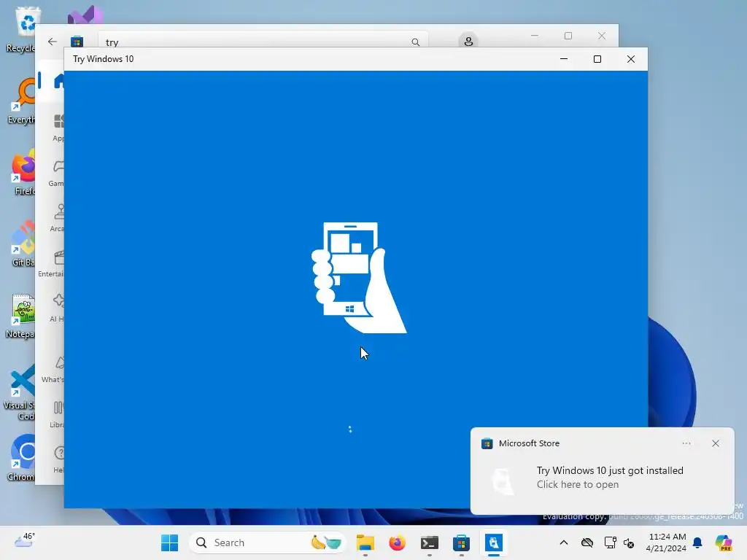Click the muted volume tray icon
The image size is (747, 560).
629,542
